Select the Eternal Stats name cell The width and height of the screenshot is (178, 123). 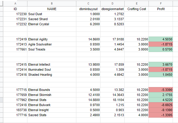tap(52, 100)
